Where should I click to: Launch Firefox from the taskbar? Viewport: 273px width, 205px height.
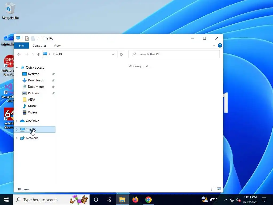point(135,200)
